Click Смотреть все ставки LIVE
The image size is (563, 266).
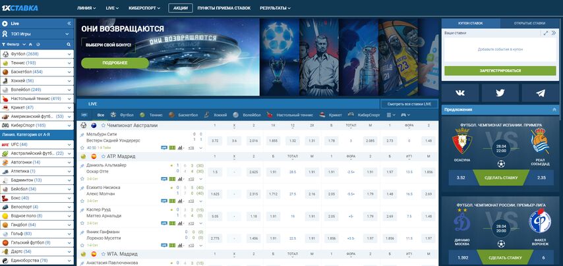(409, 104)
